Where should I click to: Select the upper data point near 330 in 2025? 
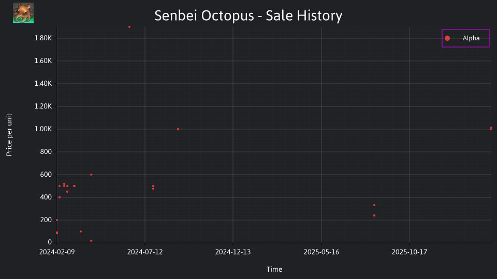pos(374,205)
